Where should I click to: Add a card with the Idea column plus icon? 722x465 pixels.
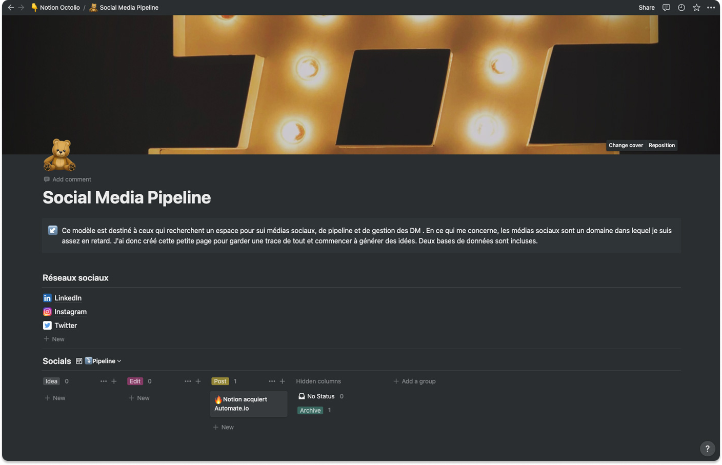114,381
